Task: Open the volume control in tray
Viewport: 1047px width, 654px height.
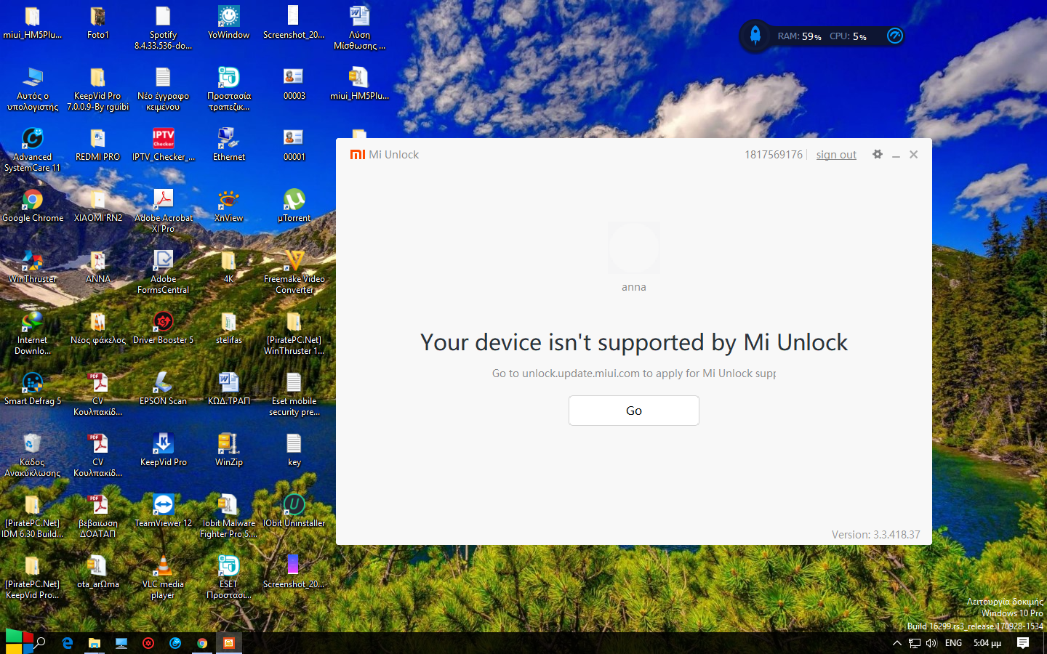Action: [931, 643]
